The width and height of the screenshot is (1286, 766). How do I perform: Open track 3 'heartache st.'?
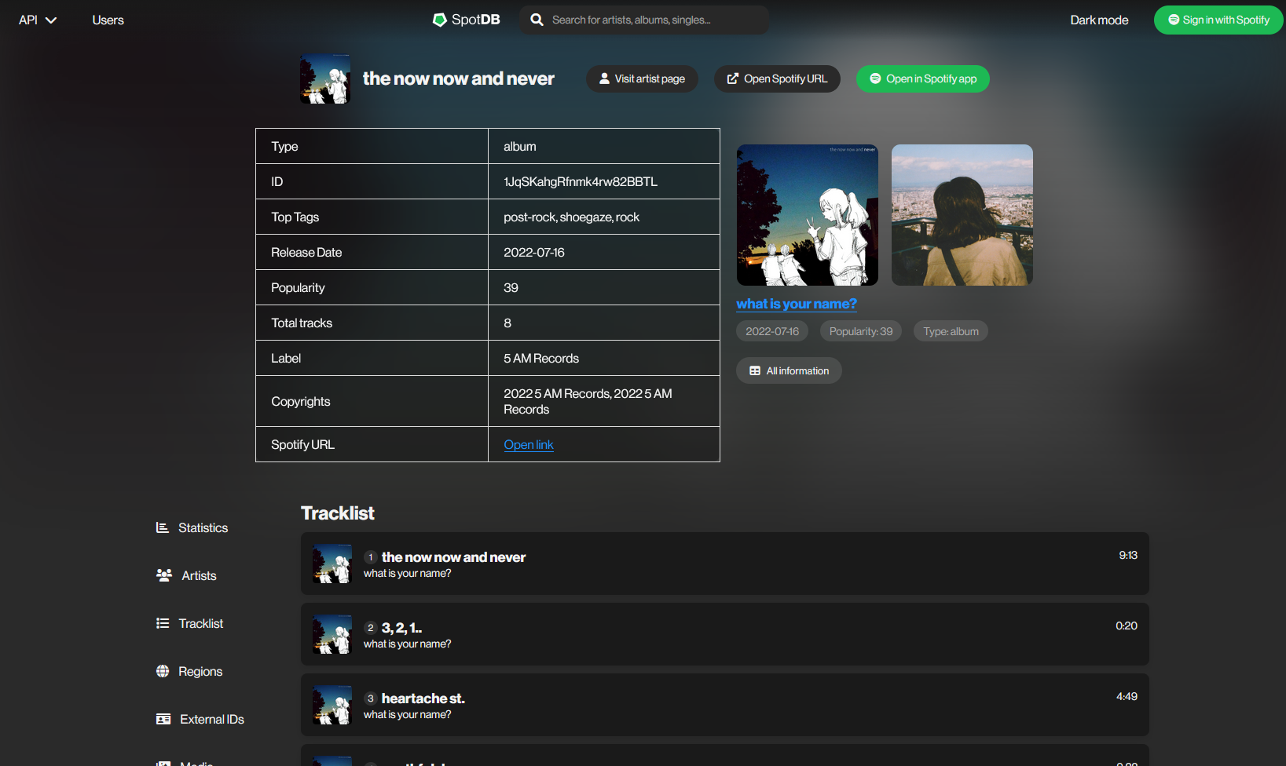(725, 705)
